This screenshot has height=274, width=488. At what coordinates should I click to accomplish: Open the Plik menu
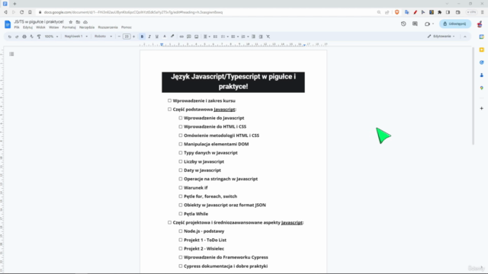[x=17, y=27]
